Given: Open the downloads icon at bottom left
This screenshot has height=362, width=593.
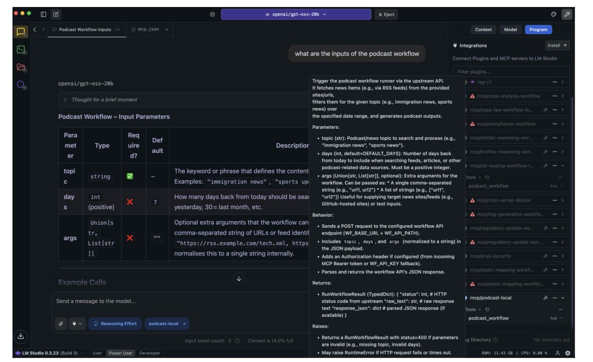Looking at the screenshot, I should coord(20,336).
